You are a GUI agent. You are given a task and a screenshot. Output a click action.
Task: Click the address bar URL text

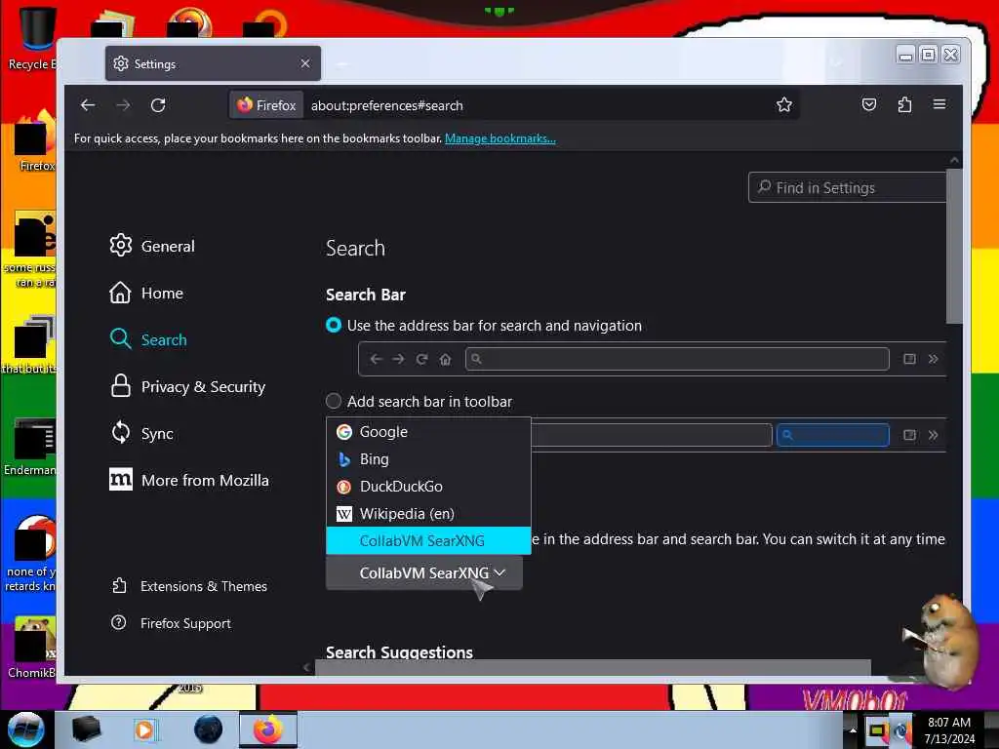(x=386, y=105)
